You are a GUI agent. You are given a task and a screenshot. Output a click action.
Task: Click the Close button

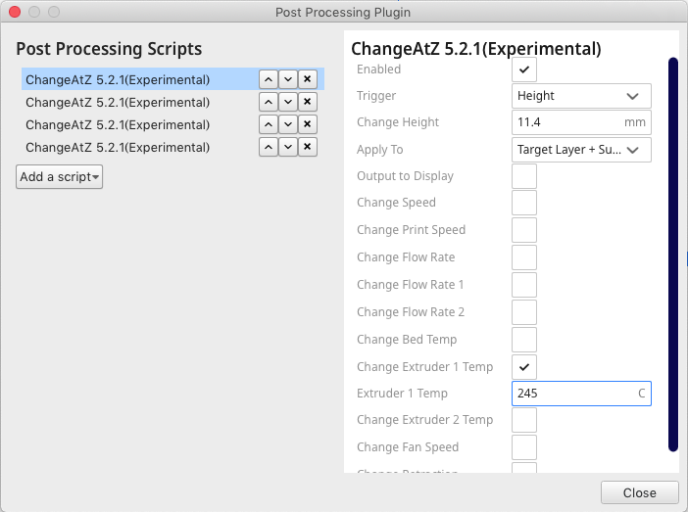[640, 492]
